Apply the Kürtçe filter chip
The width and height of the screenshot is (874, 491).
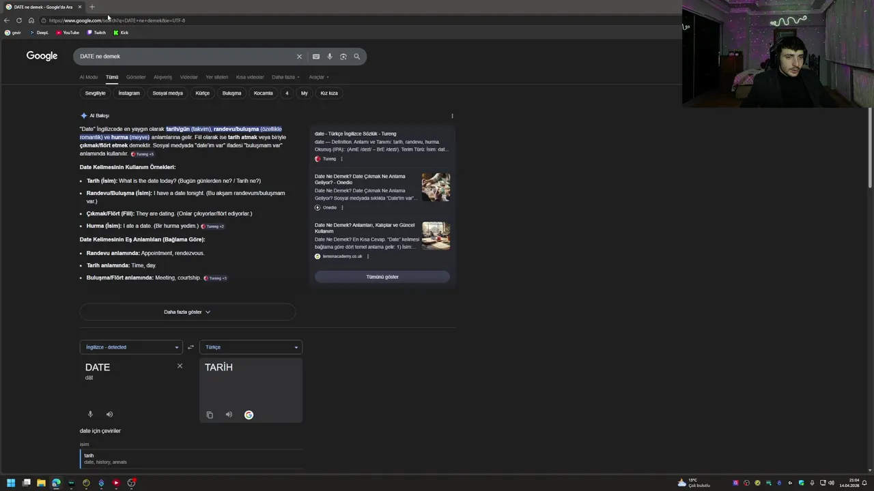[203, 93]
